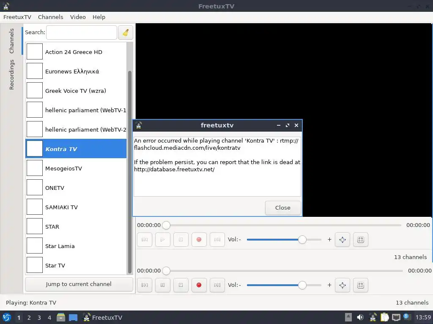Viewport: 433px width, 324px height.
Task: Select hellenic parliament (WebTV-2 channel
Action: pos(76,130)
